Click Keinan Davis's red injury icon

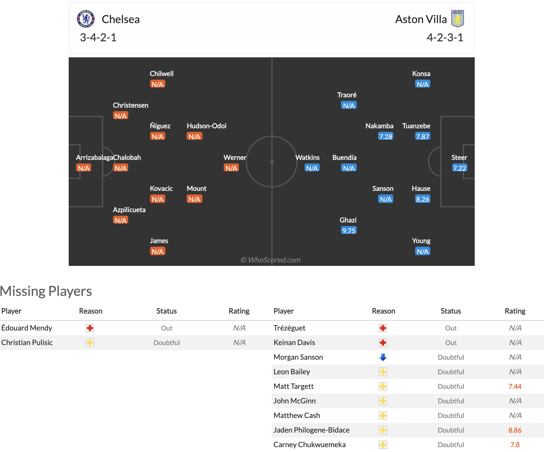[383, 343]
